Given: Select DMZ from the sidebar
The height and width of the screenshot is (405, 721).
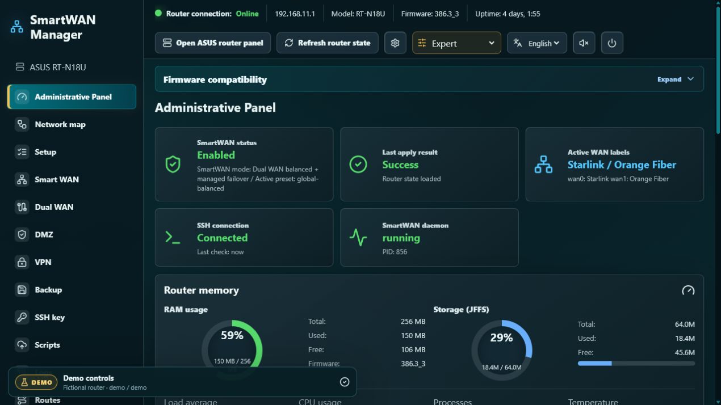Looking at the screenshot, I should coord(72,234).
